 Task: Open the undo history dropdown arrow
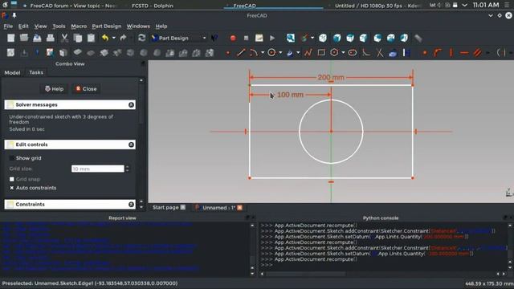114,38
